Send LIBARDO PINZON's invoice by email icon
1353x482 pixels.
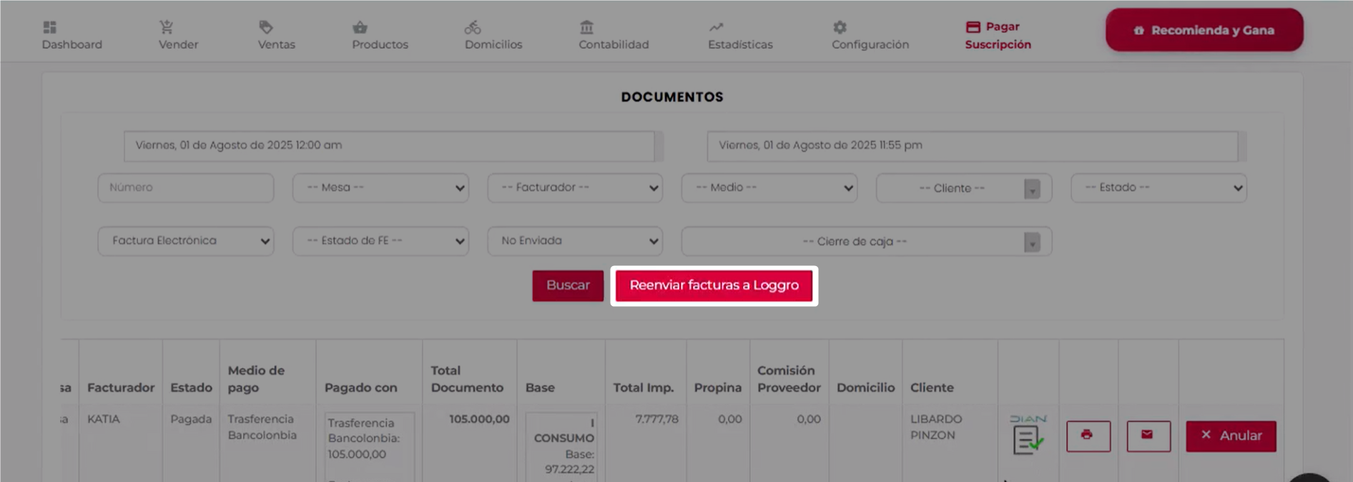coord(1148,436)
